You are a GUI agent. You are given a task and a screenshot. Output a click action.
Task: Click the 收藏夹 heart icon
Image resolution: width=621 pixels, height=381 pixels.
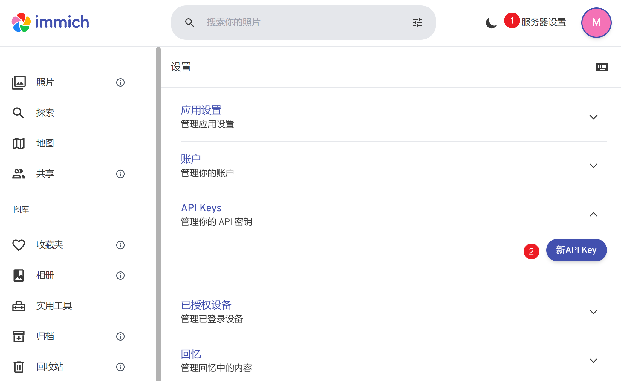[19, 245]
